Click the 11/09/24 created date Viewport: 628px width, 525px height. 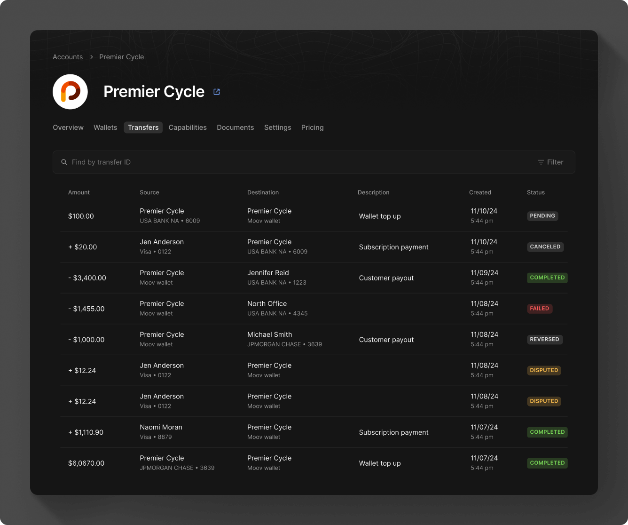coord(484,273)
